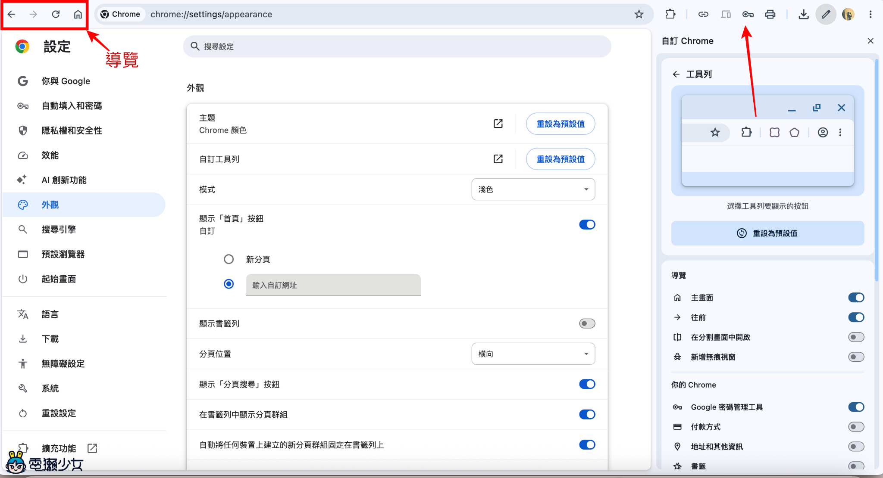This screenshot has height=478, width=883.
Task: Toggle 在書籤列中顯示分頁群組 switch
Action: (x=587, y=414)
